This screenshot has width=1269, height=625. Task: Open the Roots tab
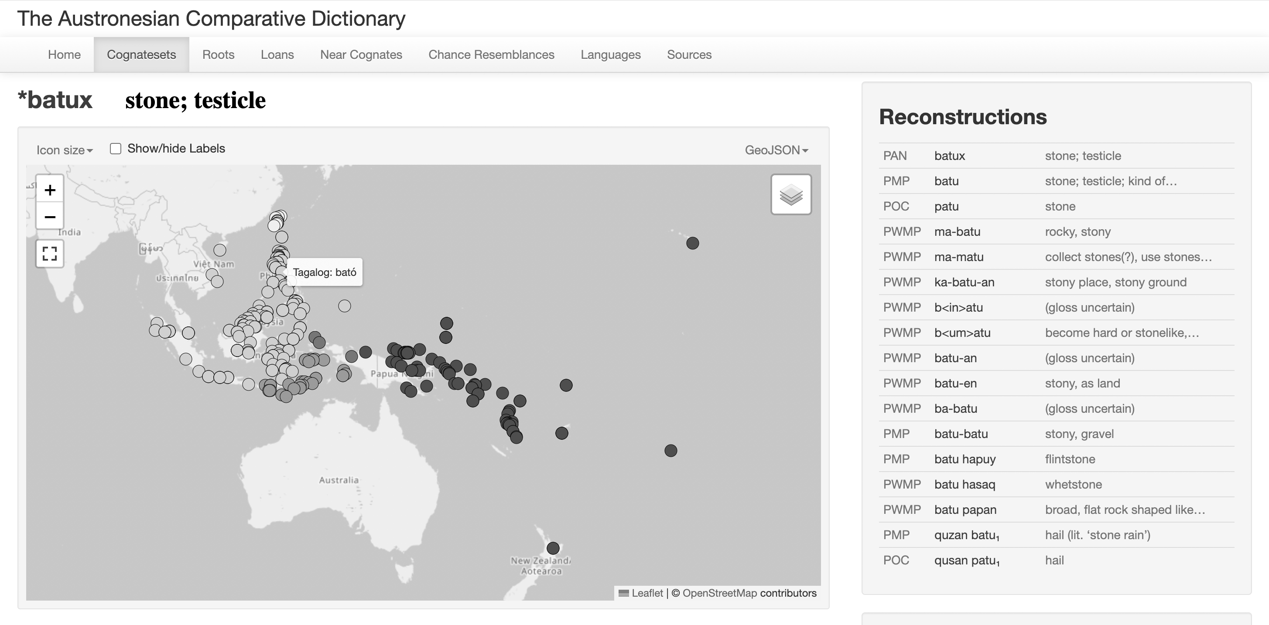coord(218,54)
